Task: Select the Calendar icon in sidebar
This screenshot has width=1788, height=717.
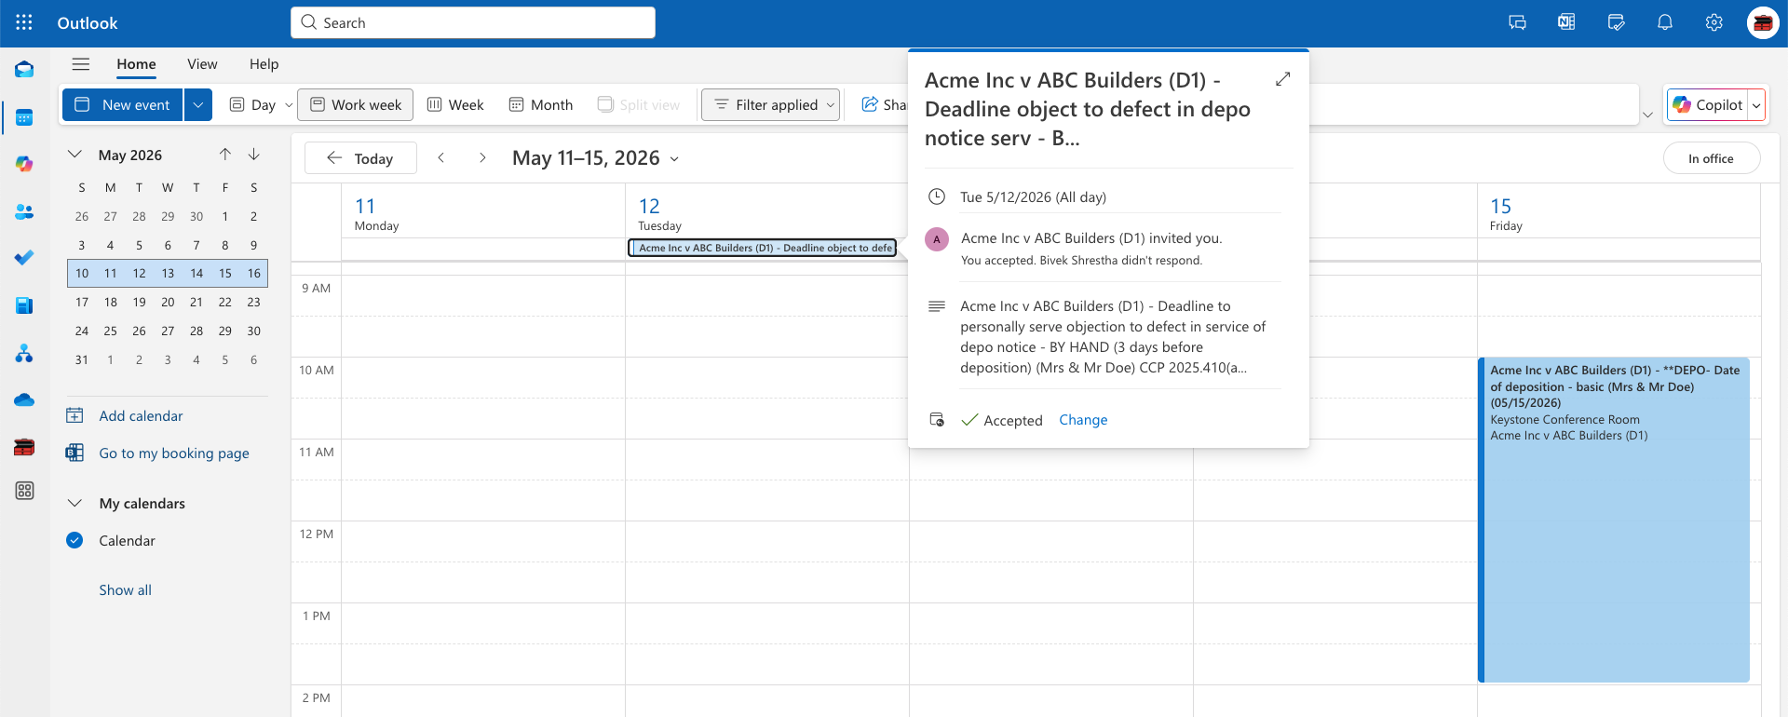Action: [x=24, y=117]
